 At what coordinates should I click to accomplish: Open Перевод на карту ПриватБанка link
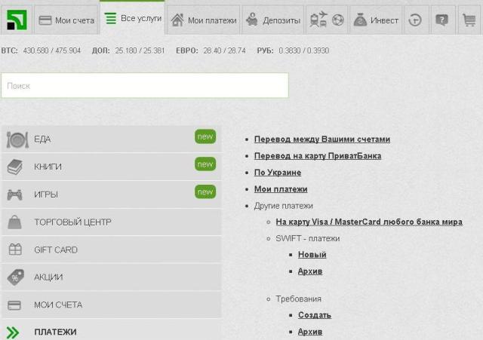(x=318, y=156)
